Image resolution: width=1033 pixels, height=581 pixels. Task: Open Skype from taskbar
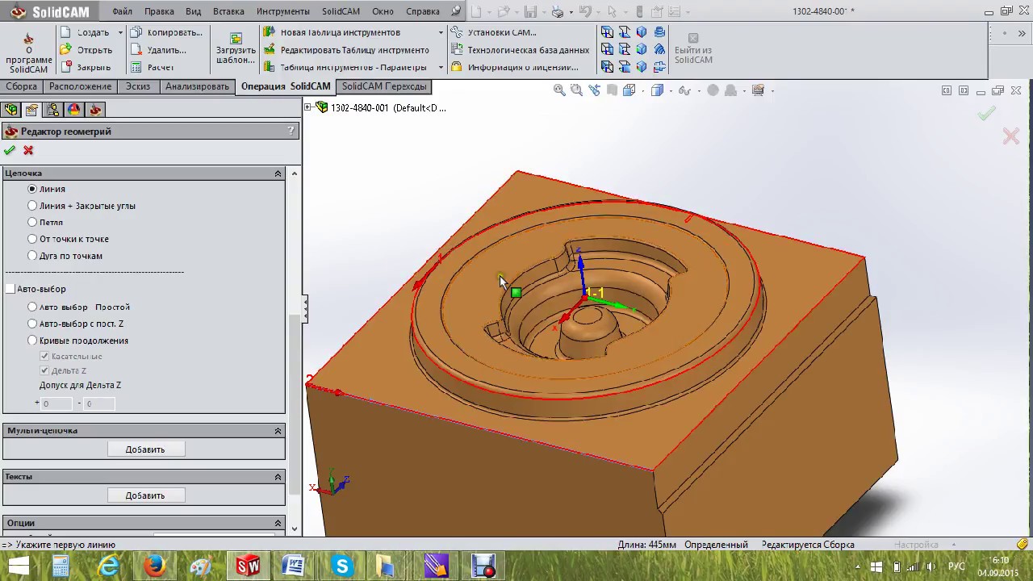click(x=342, y=566)
